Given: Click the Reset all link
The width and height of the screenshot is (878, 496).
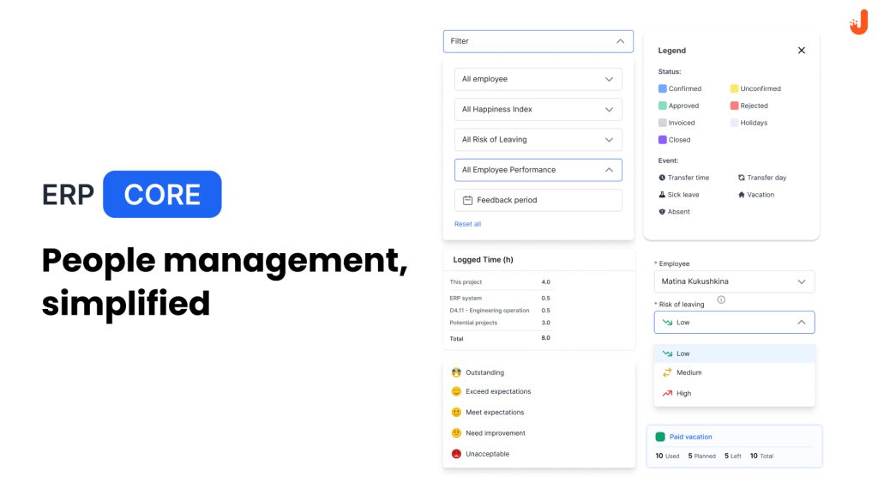Looking at the screenshot, I should click(467, 224).
